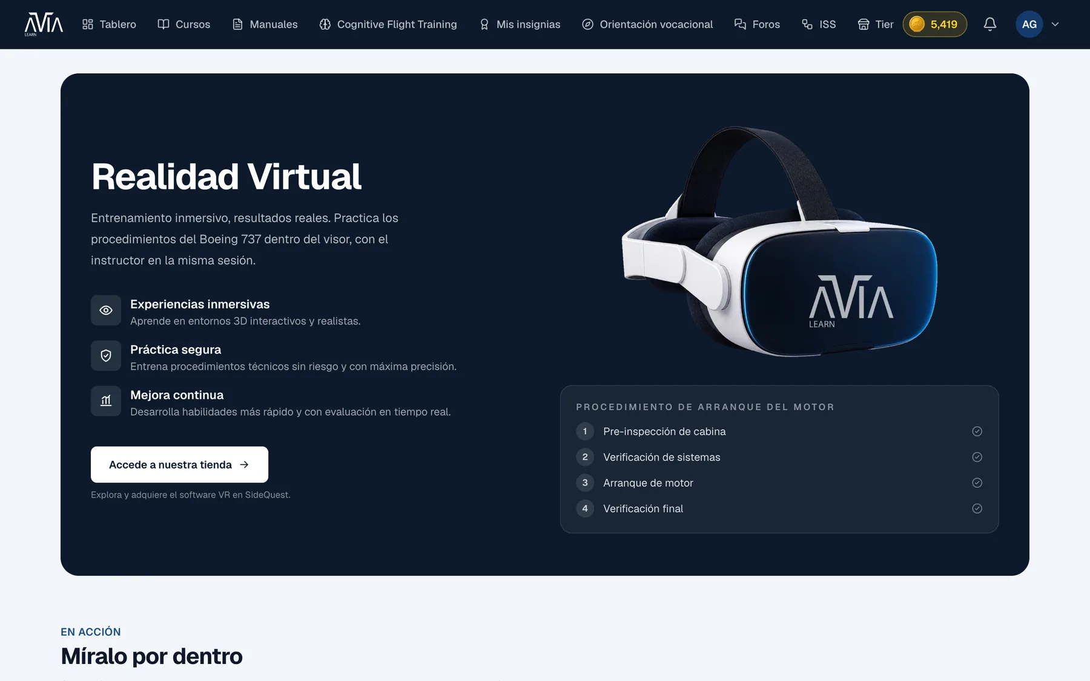Click the AG user avatar
This screenshot has width=1090, height=681.
click(x=1029, y=24)
